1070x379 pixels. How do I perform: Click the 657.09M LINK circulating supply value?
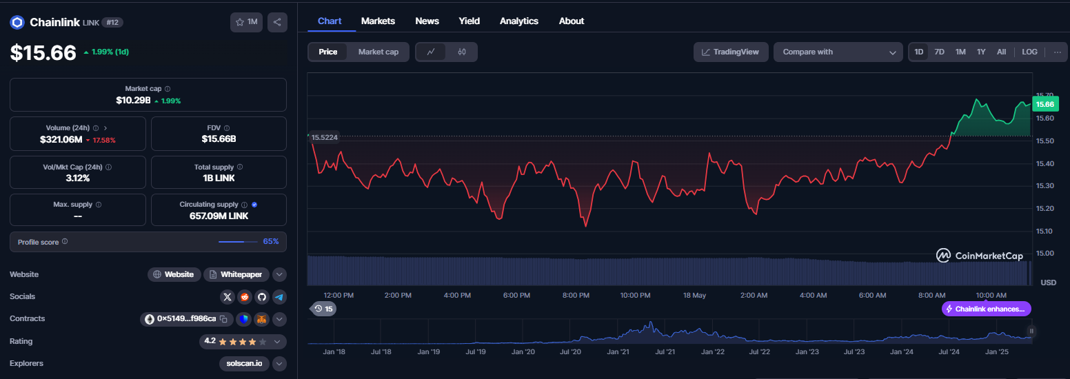coord(219,216)
